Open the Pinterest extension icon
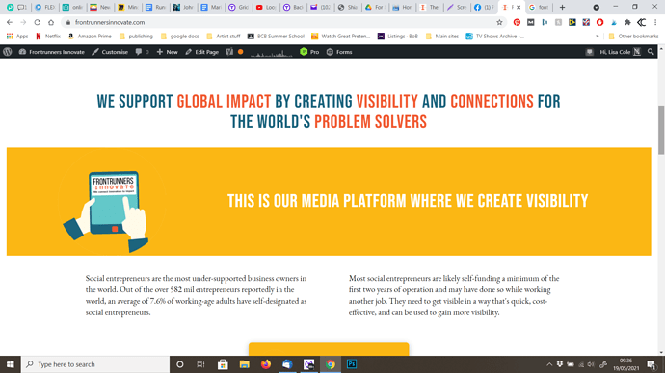 pos(517,22)
